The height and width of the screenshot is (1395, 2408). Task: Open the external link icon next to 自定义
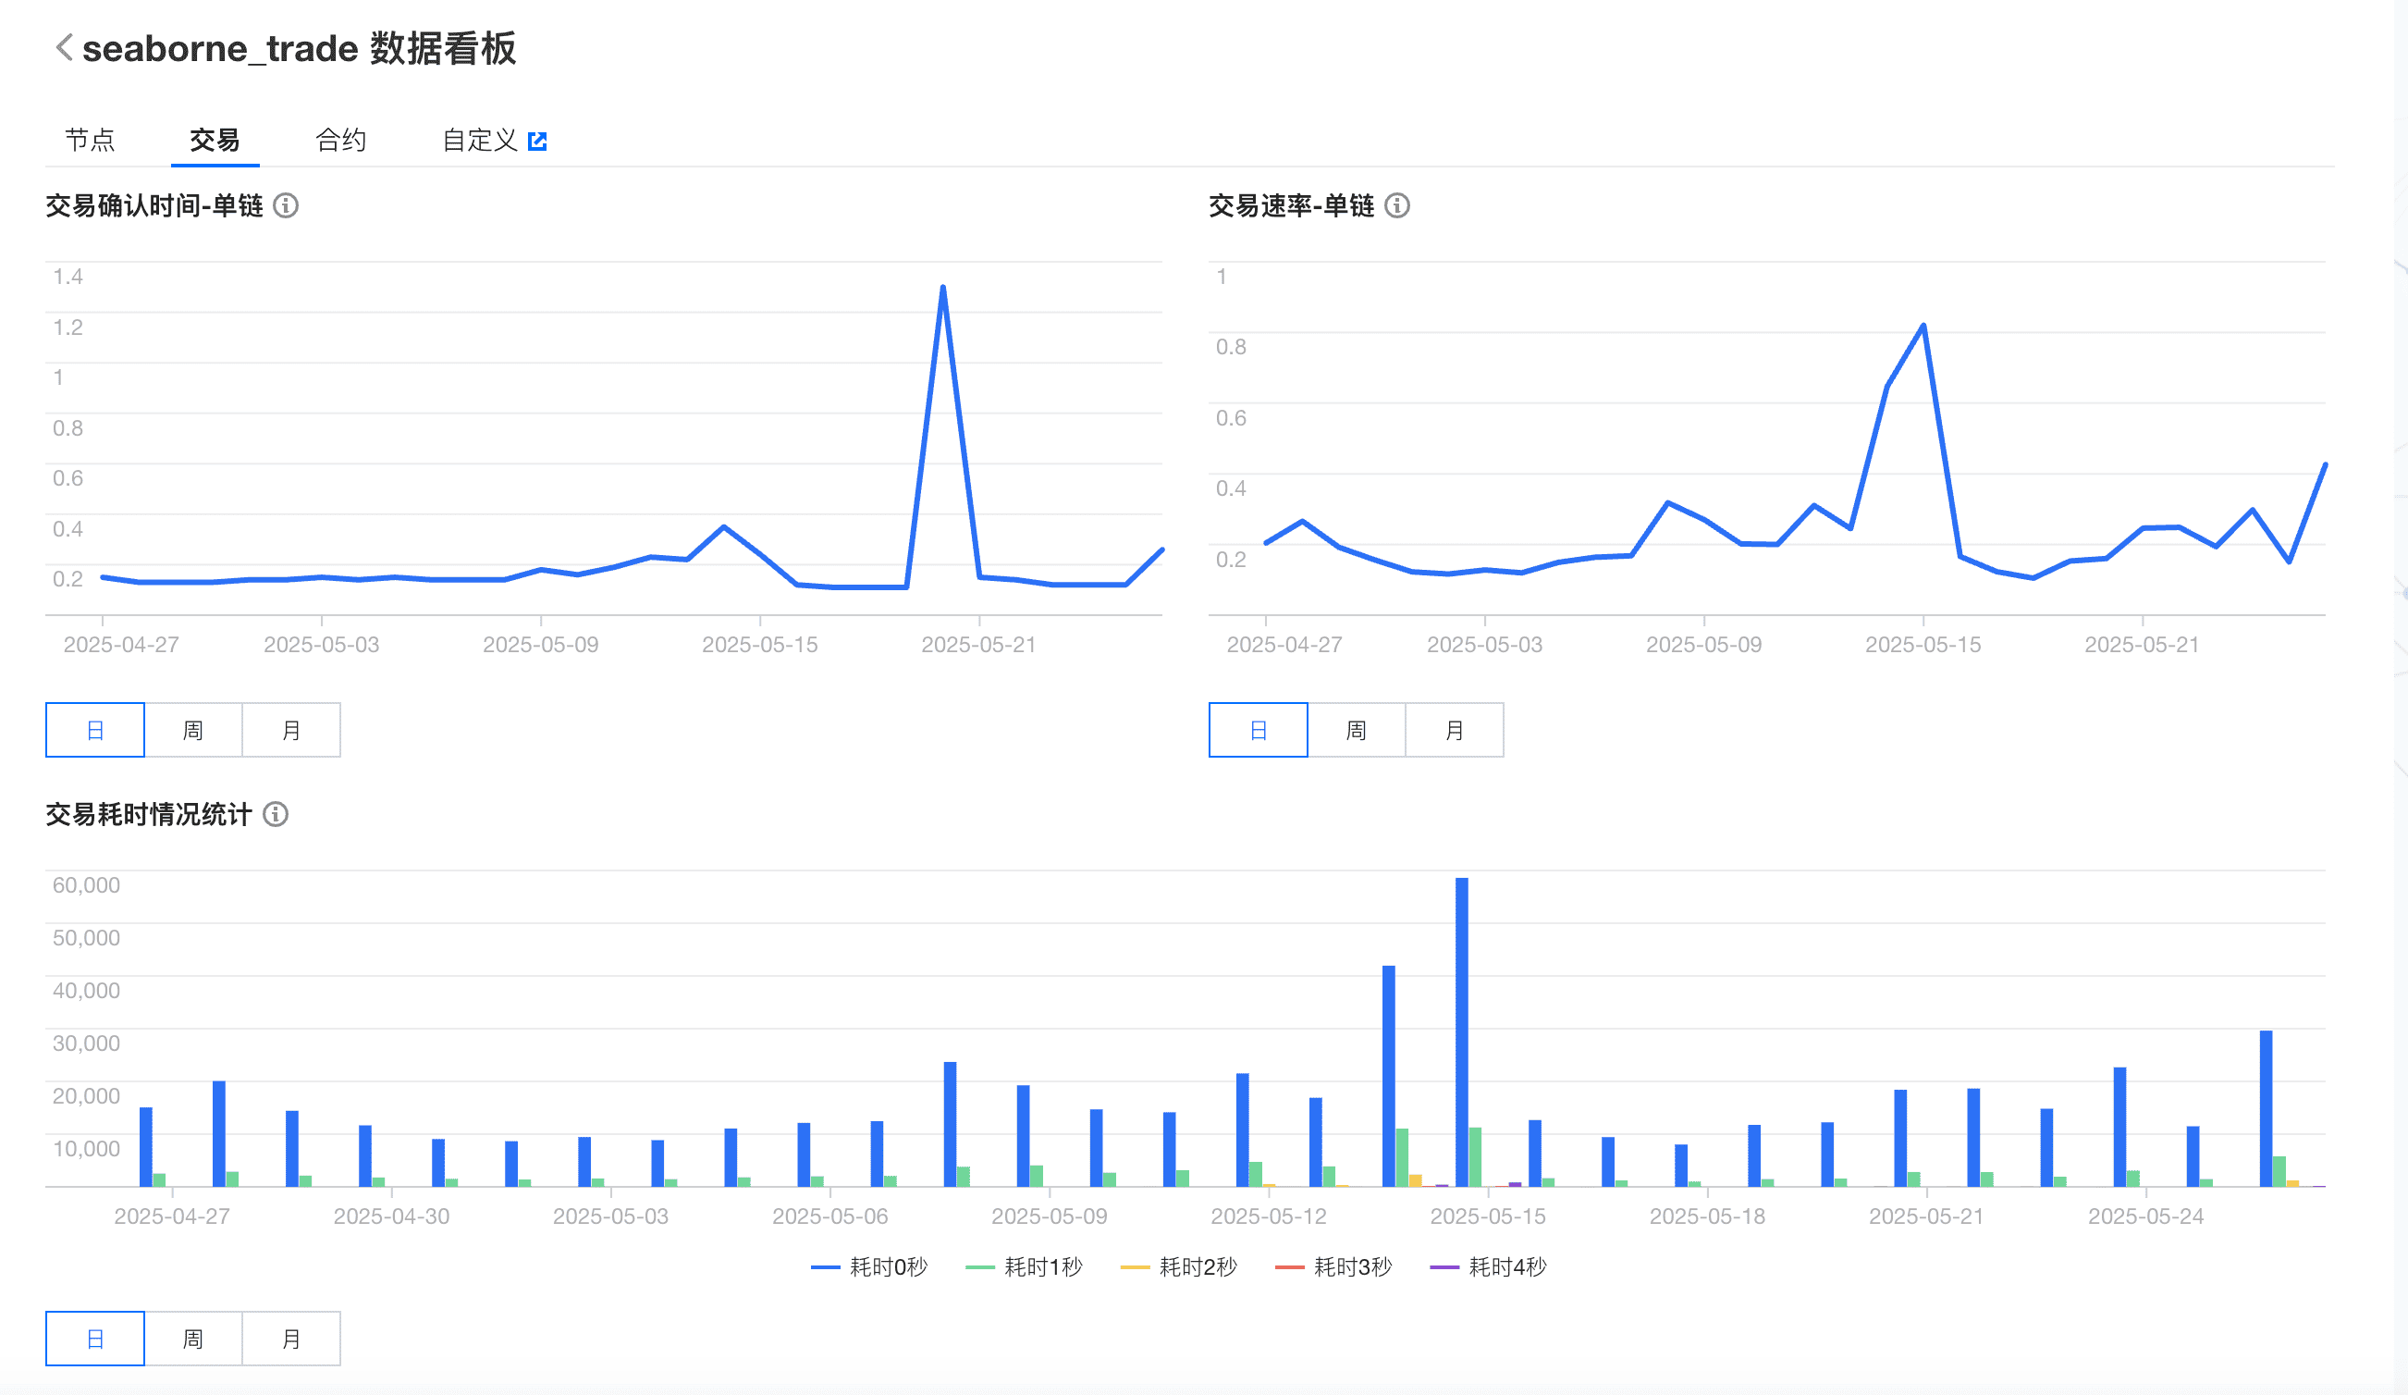pyautogui.click(x=538, y=142)
